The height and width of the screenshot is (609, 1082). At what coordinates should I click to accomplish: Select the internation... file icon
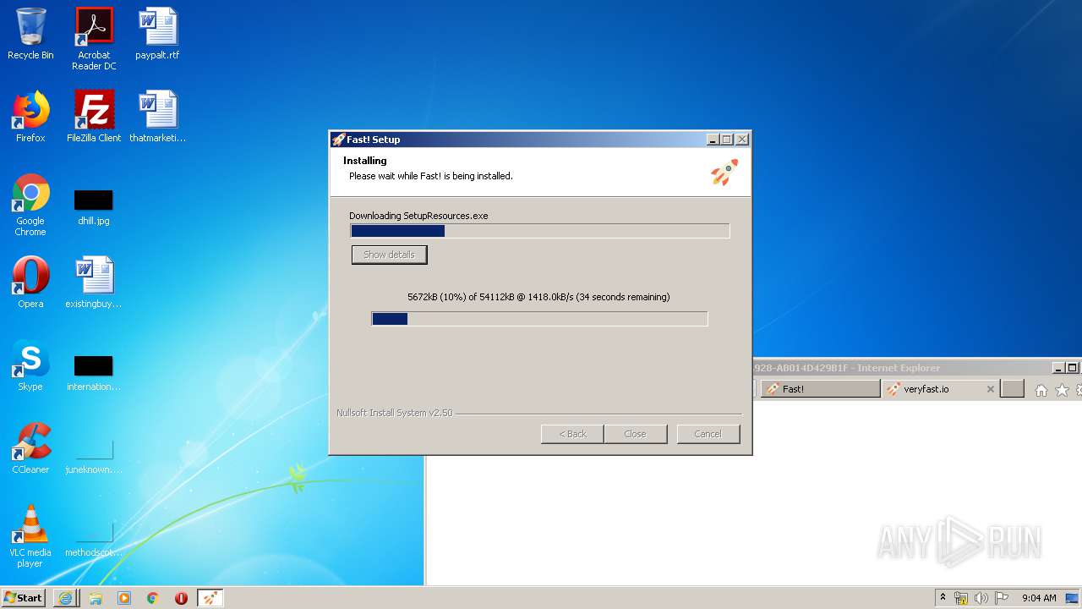point(94,373)
